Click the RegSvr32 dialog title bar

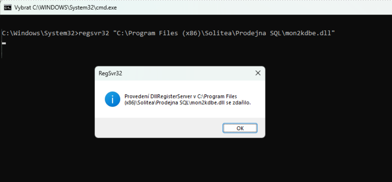coord(180,73)
